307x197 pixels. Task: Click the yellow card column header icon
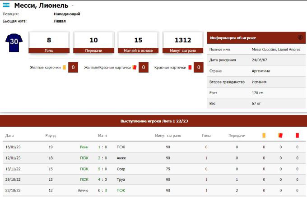click(264, 135)
